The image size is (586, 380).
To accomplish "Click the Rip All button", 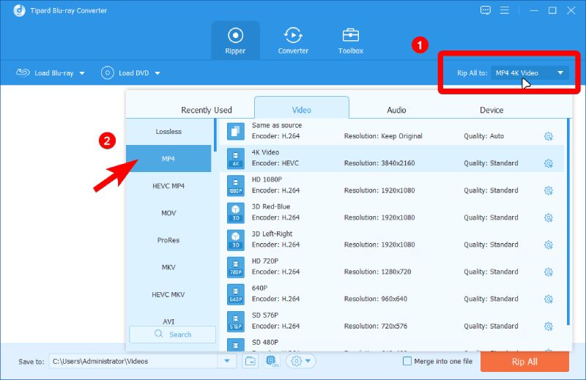I will (524, 362).
